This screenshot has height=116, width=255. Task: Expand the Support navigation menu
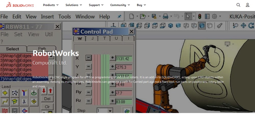click(96, 5)
